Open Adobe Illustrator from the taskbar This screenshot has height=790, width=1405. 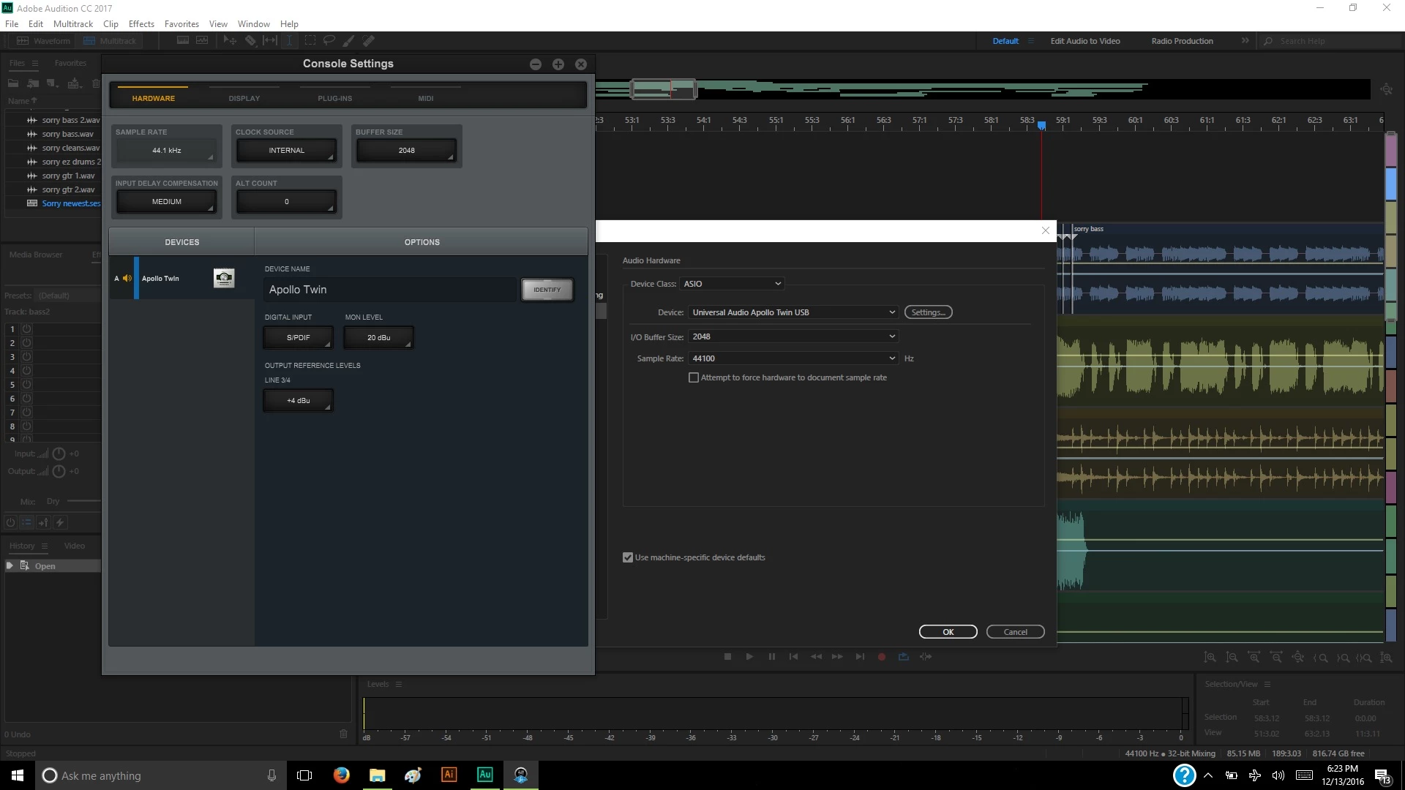pyautogui.click(x=449, y=775)
